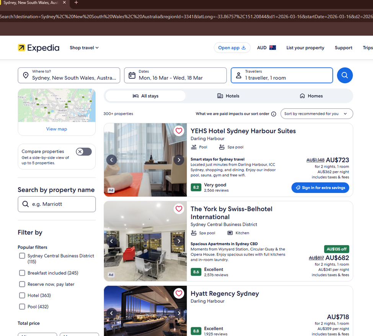373x336 pixels.
Task: Open the Support menu
Action: point(344,48)
